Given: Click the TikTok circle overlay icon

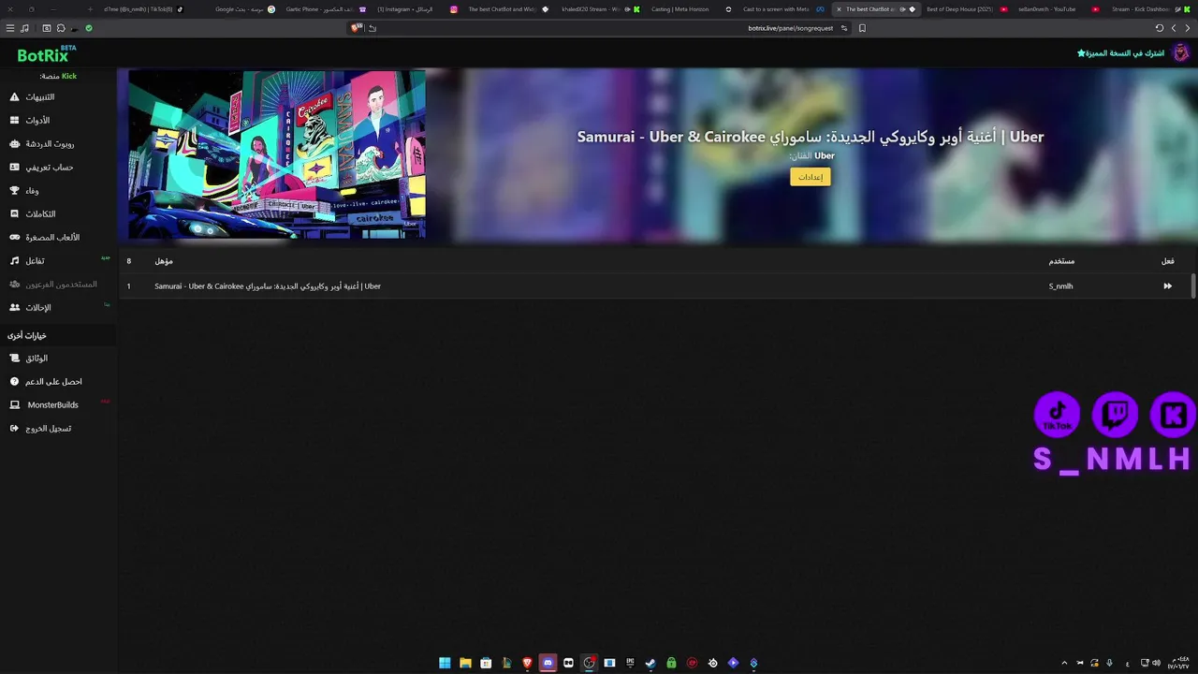Looking at the screenshot, I should click(1057, 415).
